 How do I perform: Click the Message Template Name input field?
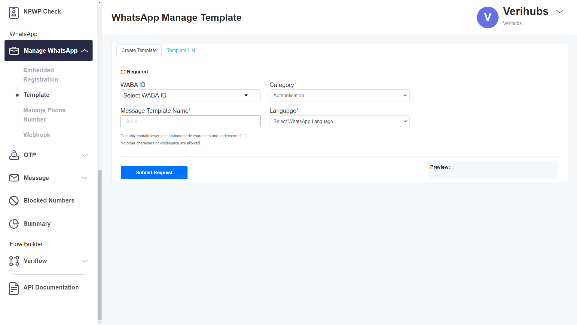click(x=190, y=121)
